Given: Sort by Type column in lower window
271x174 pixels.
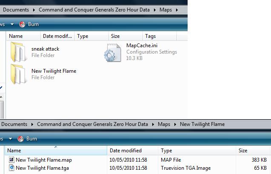Looking at the screenshot, I should pyautogui.click(x=166, y=151).
